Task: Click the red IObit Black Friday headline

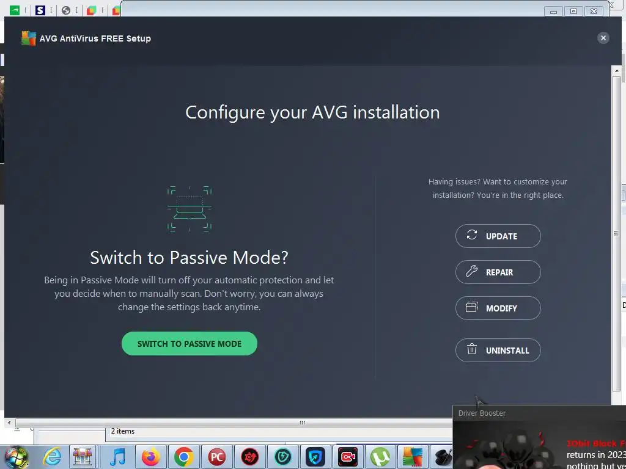Action: 596,443
